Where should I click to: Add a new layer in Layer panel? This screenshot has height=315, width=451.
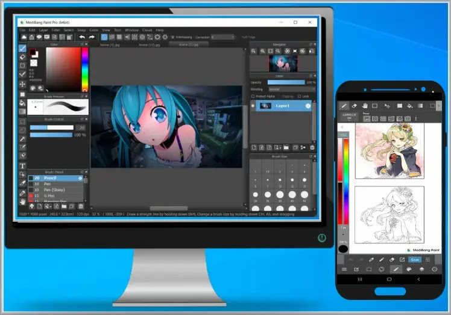click(254, 147)
